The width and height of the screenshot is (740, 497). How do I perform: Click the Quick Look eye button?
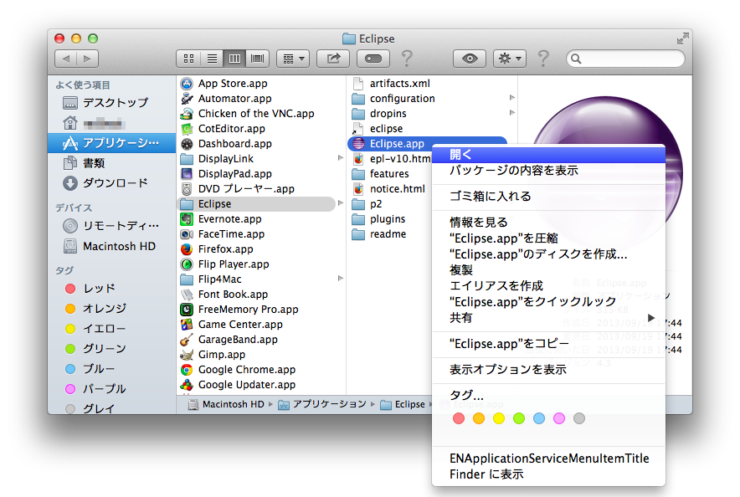pos(470,59)
